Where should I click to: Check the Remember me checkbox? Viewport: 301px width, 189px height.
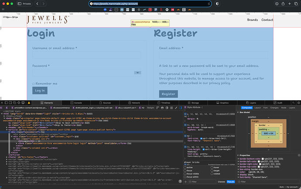pyautogui.click(x=34, y=84)
